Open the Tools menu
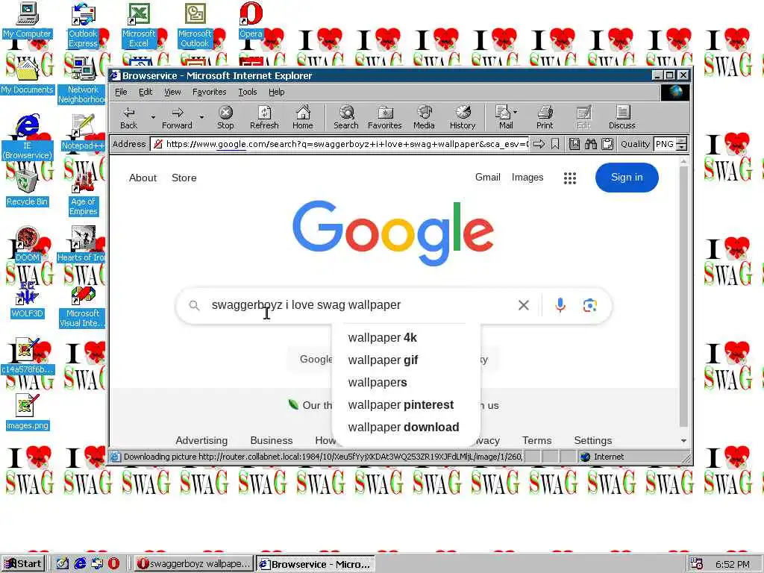 [248, 92]
